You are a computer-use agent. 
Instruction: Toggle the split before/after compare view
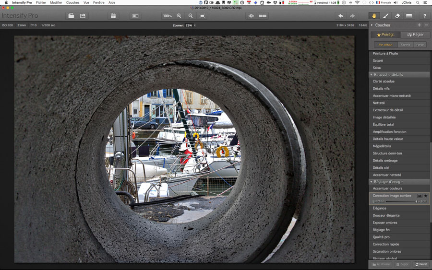pos(263,16)
